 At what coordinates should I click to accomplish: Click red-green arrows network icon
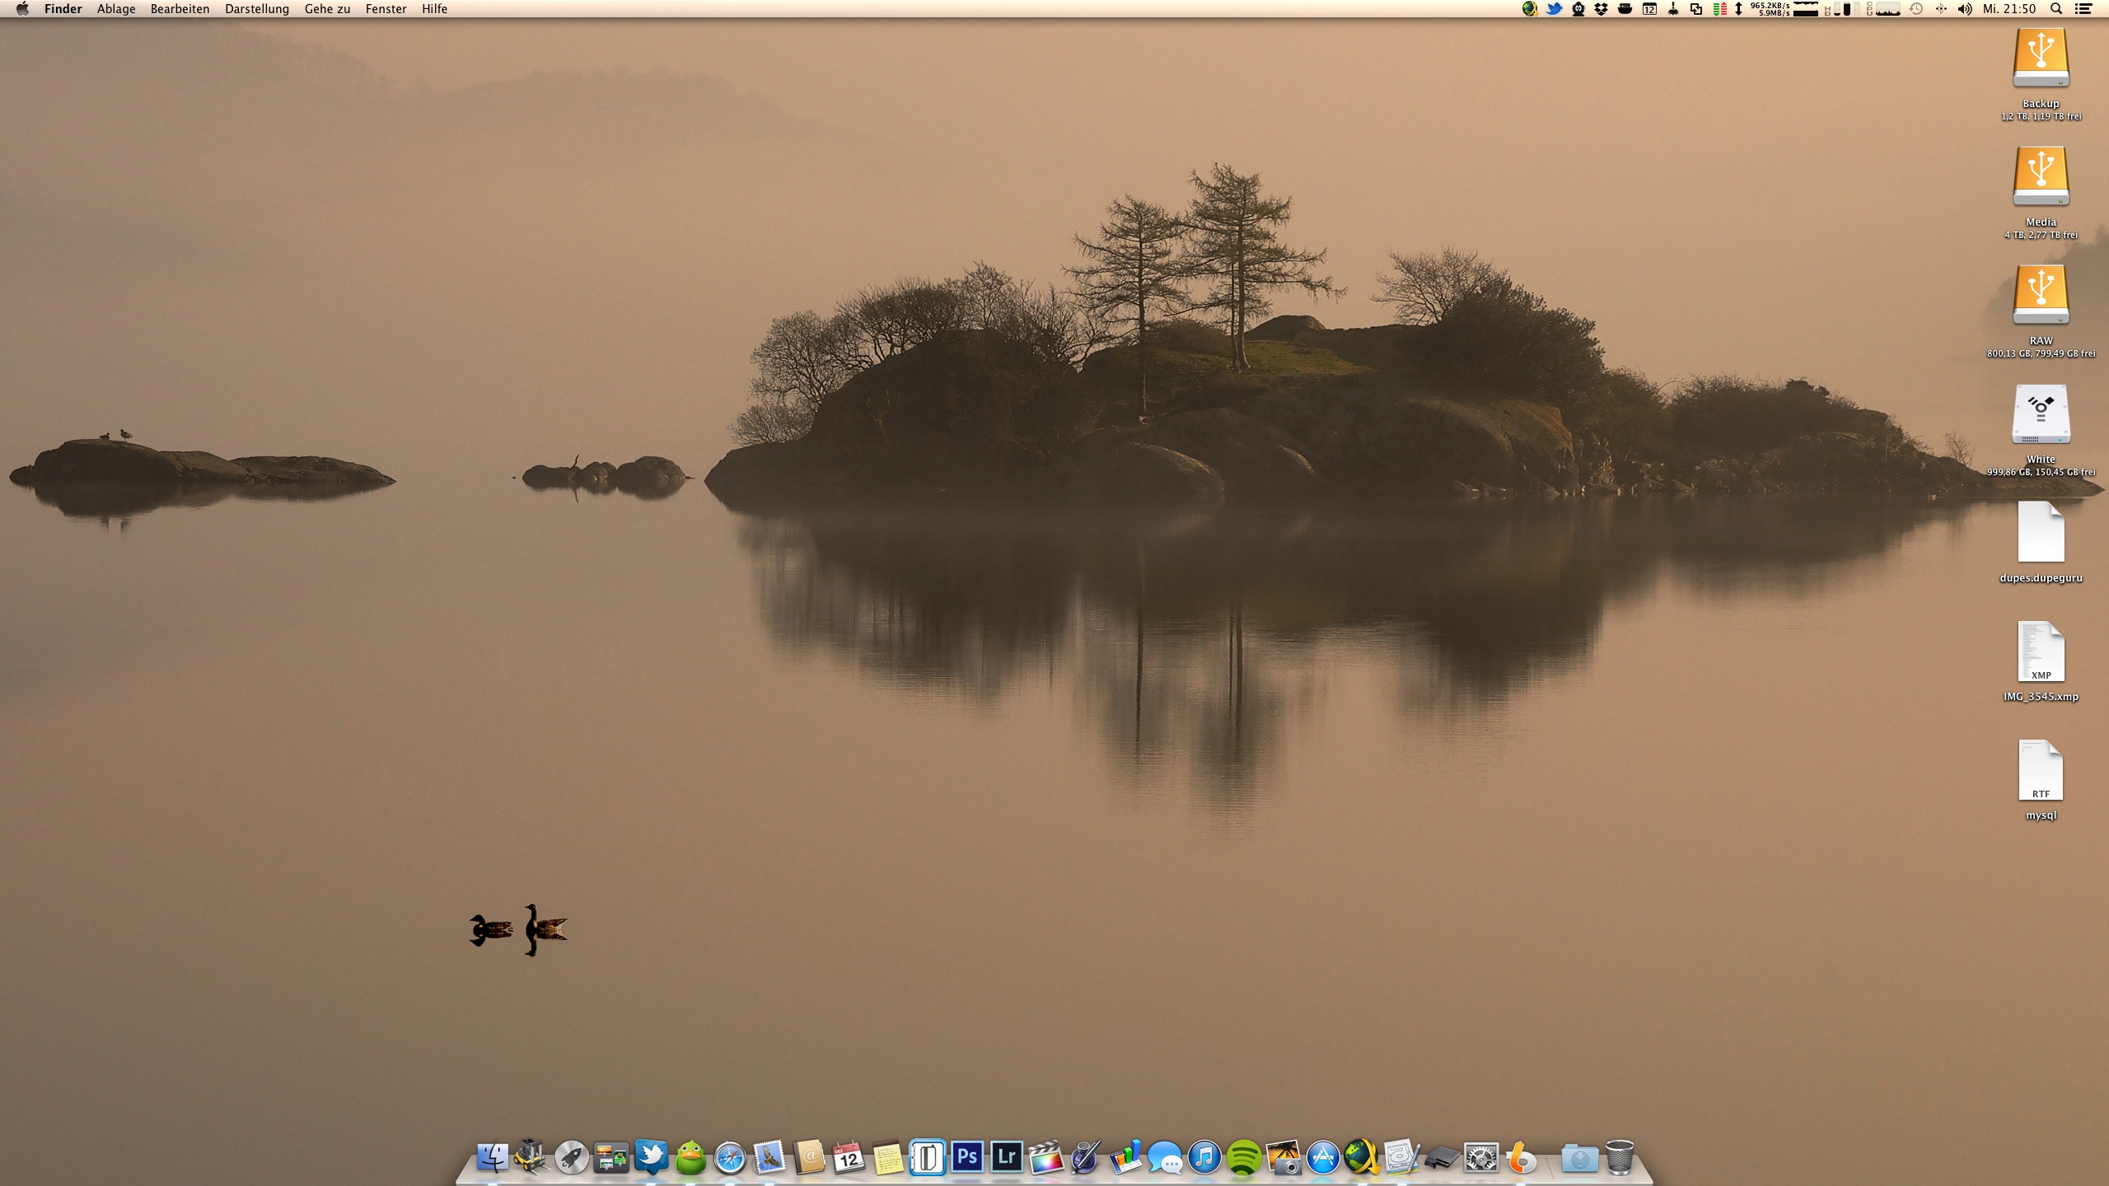(x=1720, y=9)
